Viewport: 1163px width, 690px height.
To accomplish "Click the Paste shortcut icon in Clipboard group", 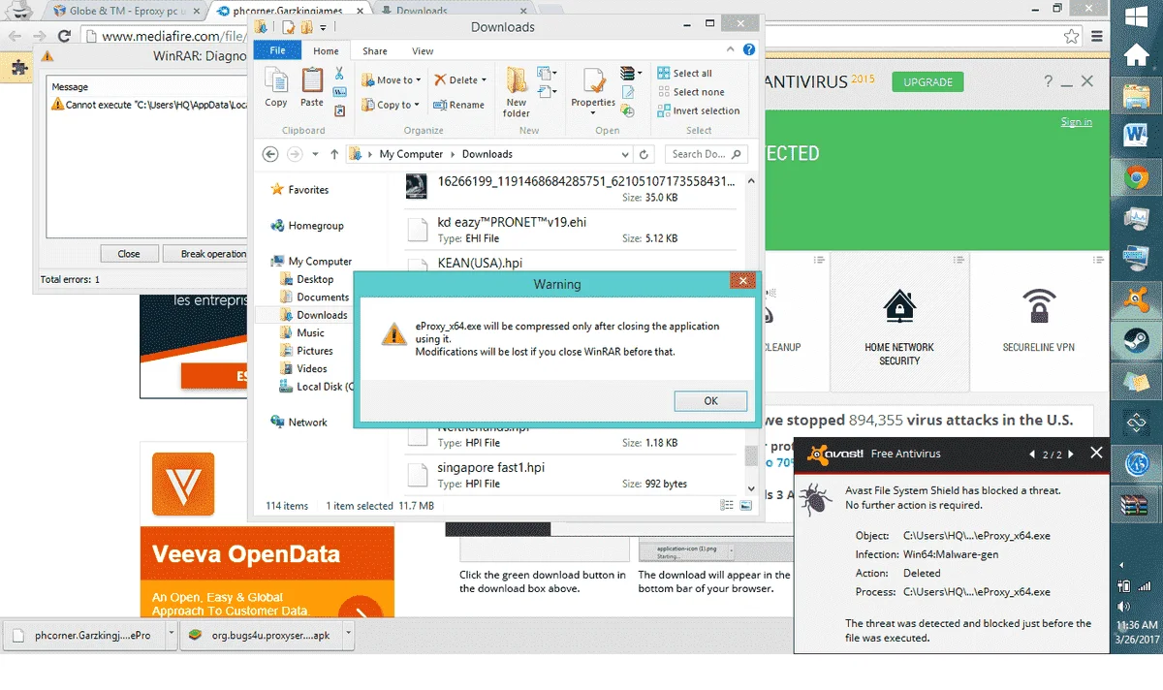I will pos(339,110).
